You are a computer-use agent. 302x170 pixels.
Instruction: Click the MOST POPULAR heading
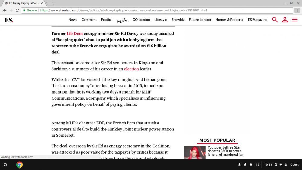click(x=217, y=140)
